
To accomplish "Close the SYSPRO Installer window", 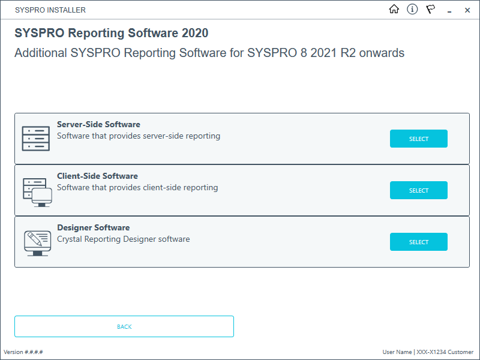I will [467, 10].
